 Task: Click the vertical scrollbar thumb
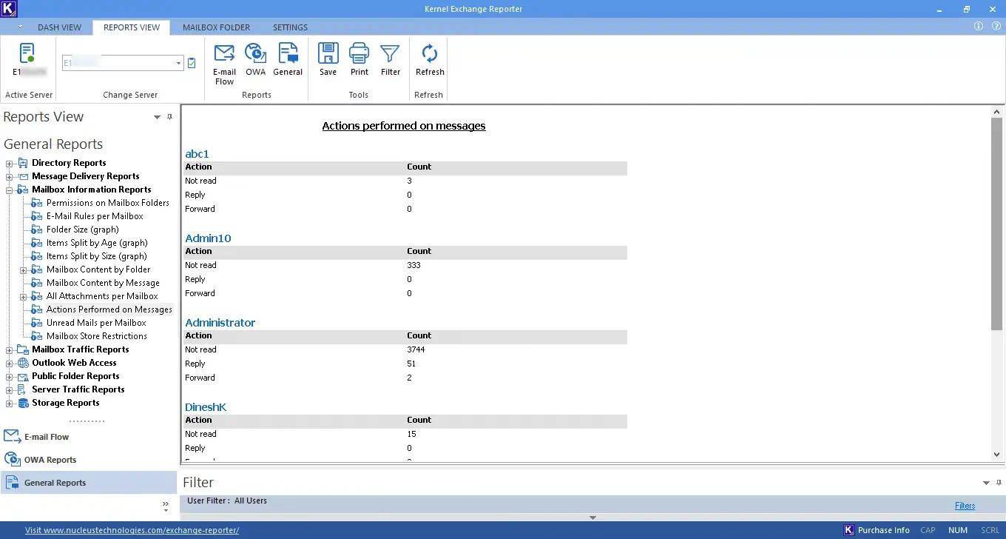click(x=996, y=223)
